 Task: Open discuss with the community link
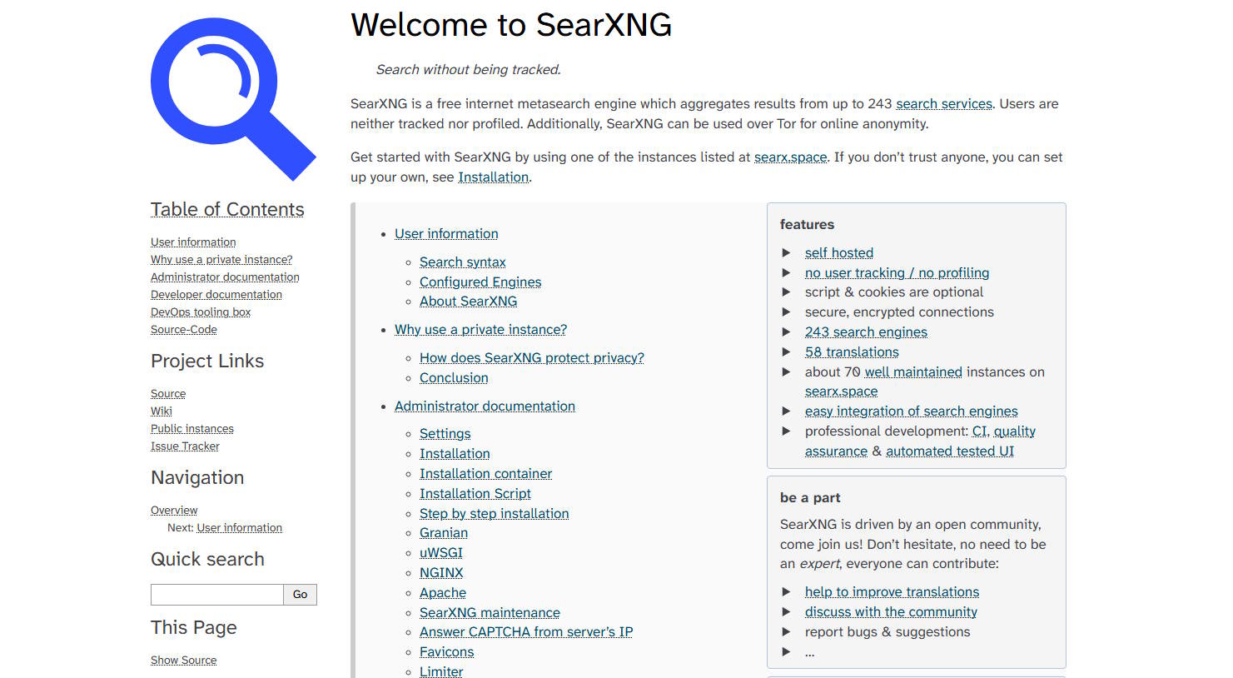coord(891,612)
